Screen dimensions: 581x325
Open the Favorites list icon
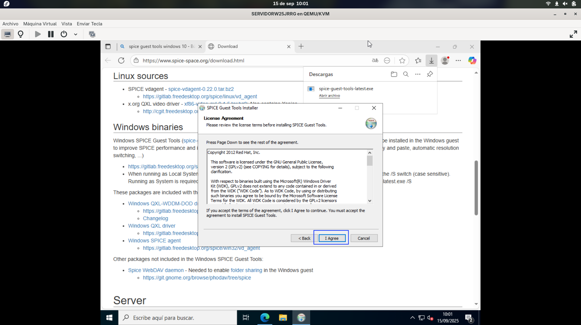418,60
